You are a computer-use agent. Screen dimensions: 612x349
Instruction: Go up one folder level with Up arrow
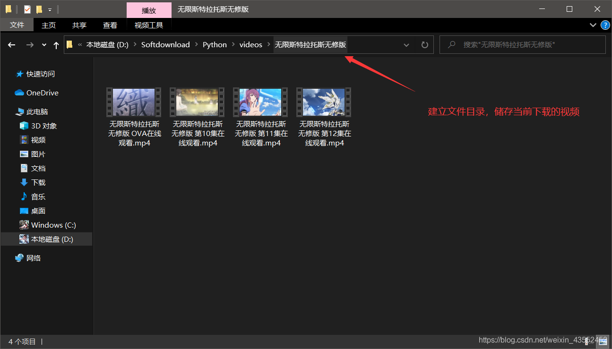pyautogui.click(x=56, y=45)
